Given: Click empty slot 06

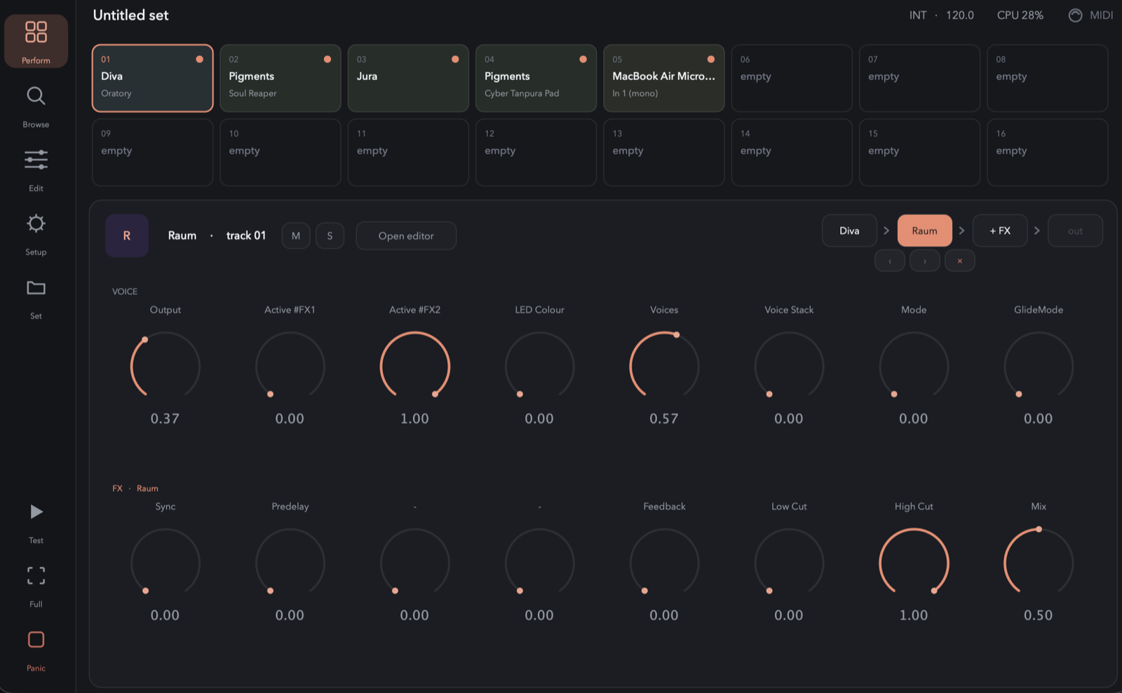Looking at the screenshot, I should 792,78.
